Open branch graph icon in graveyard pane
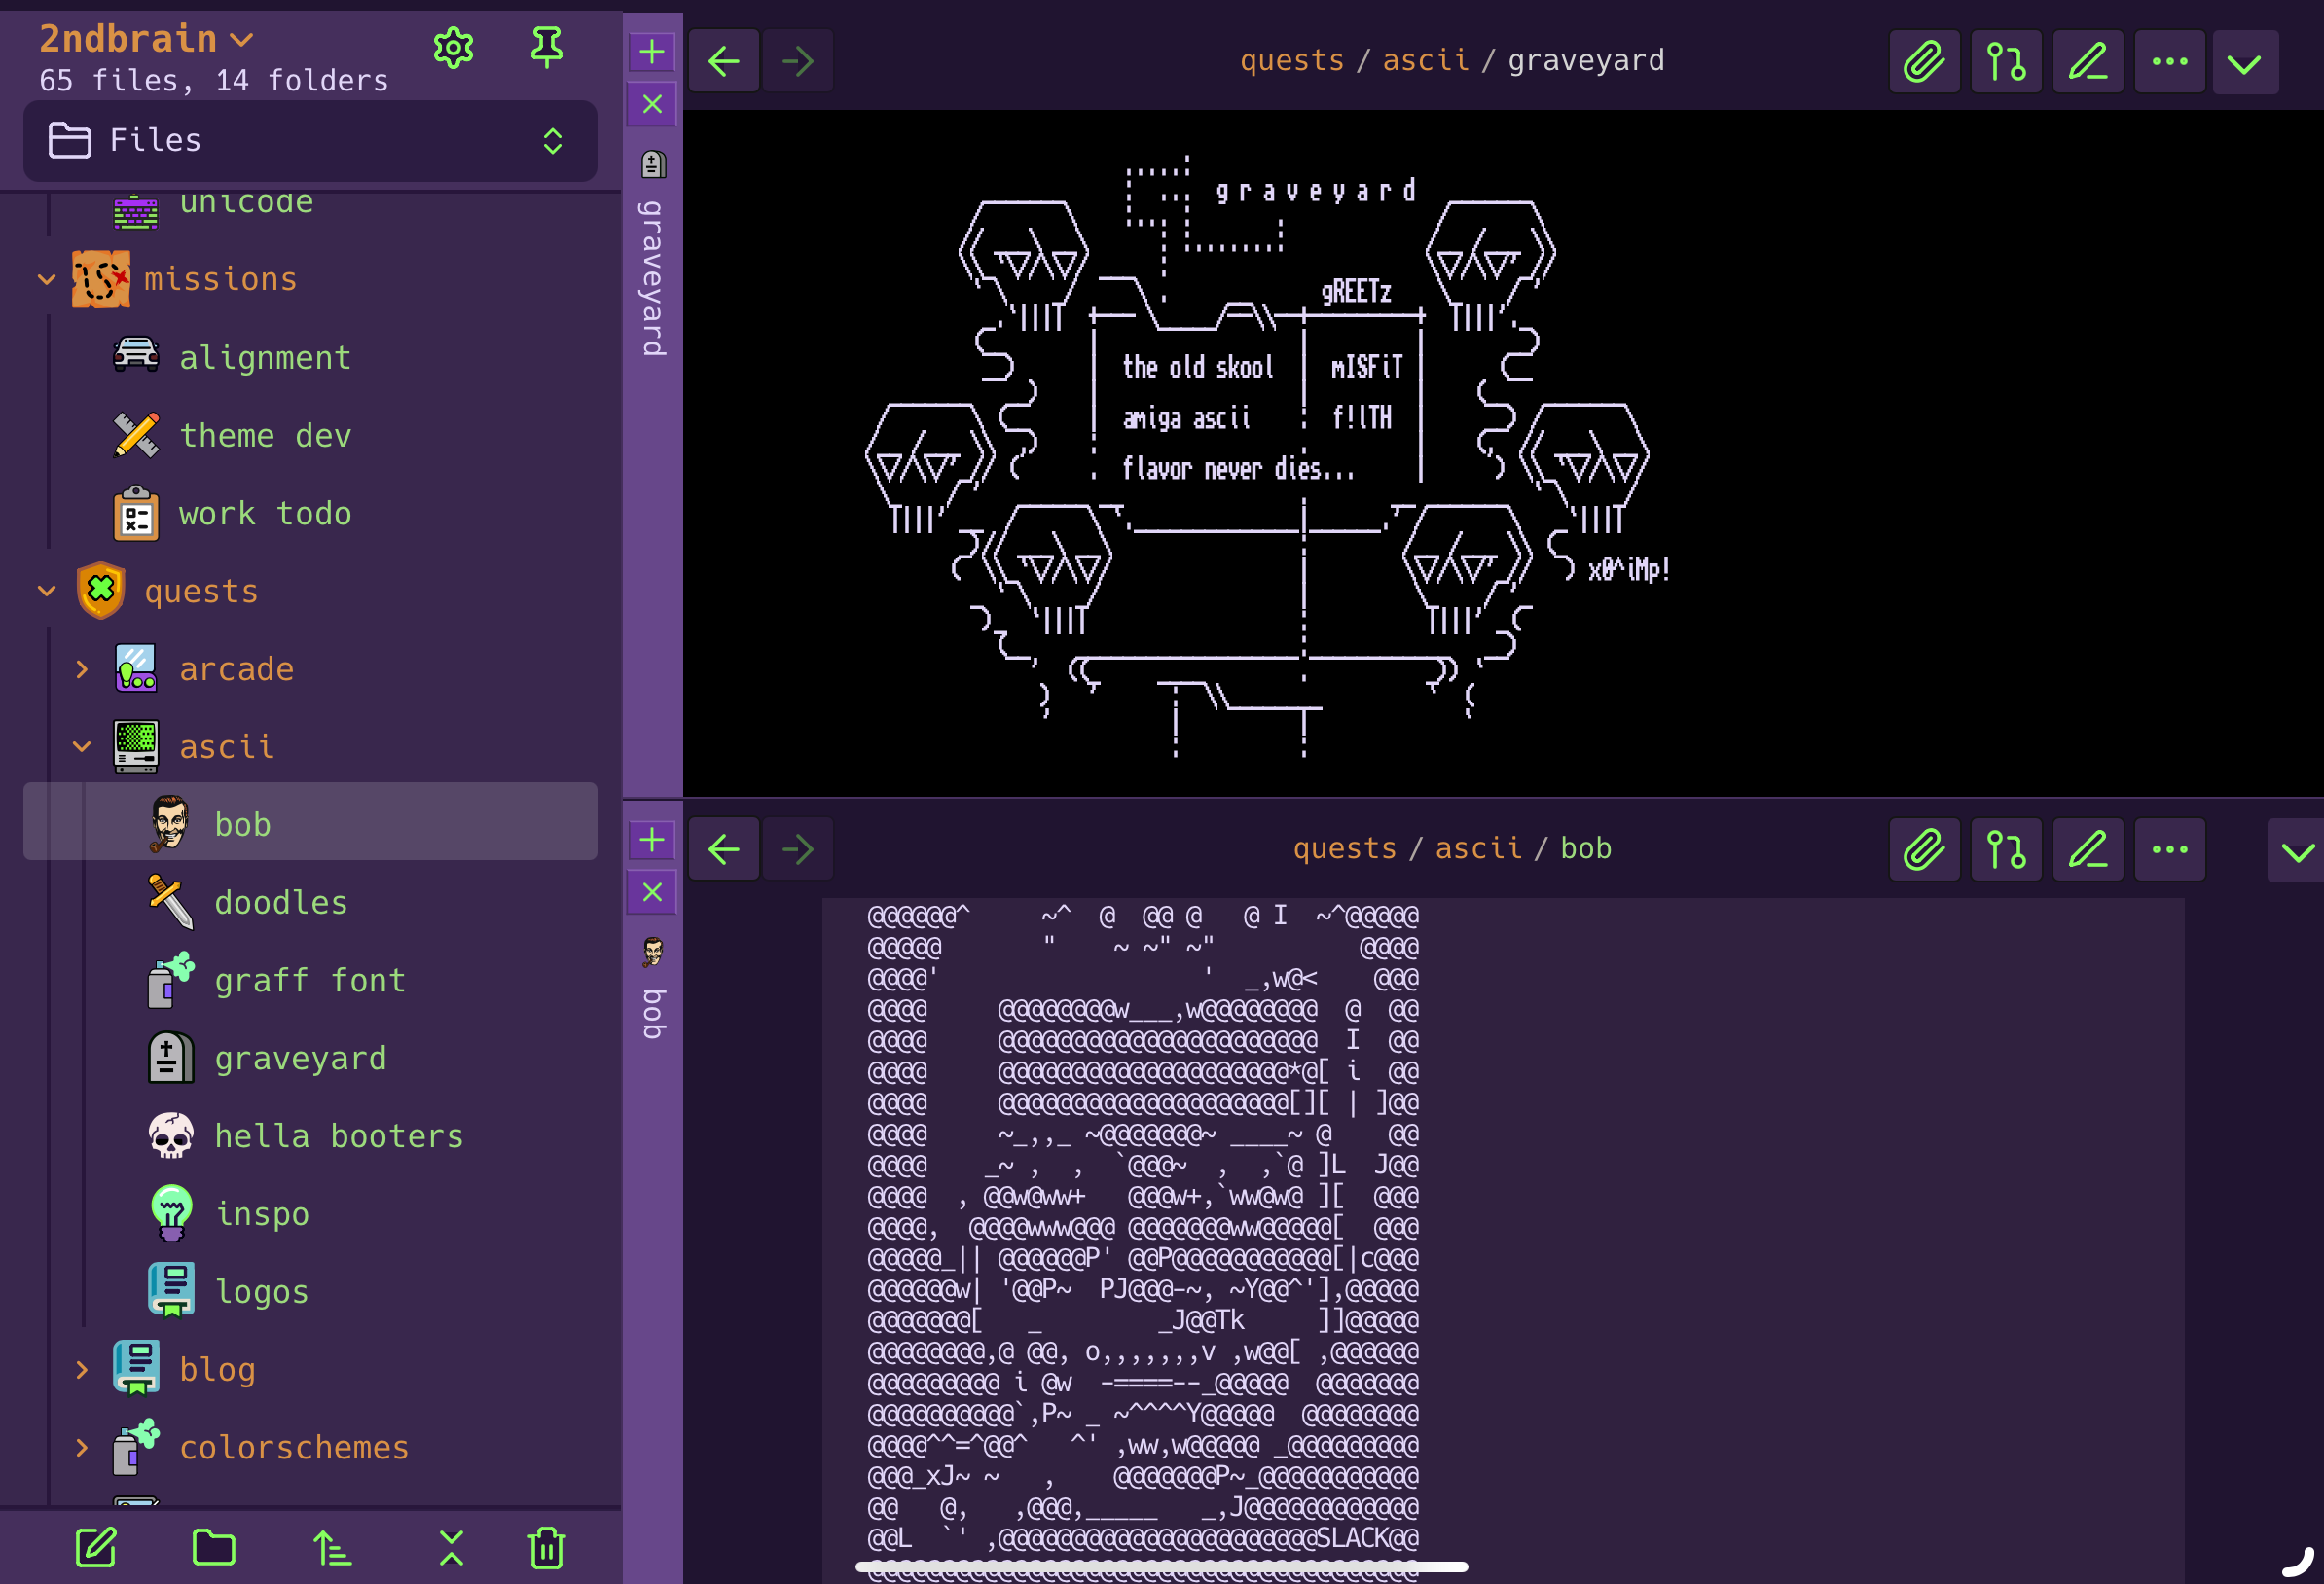Screen dimensions: 2324x1584 coord(2005,62)
